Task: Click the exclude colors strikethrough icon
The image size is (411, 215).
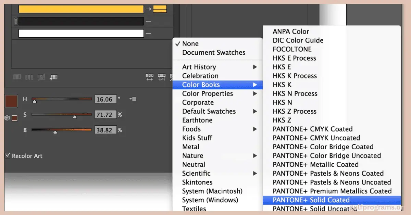Action: pos(41,77)
